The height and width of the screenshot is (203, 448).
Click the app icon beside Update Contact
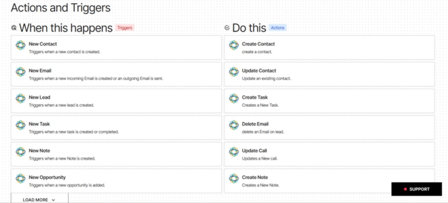[234, 72]
